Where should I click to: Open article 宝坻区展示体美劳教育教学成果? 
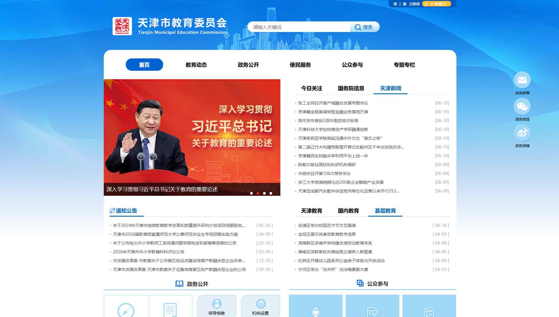(327, 234)
